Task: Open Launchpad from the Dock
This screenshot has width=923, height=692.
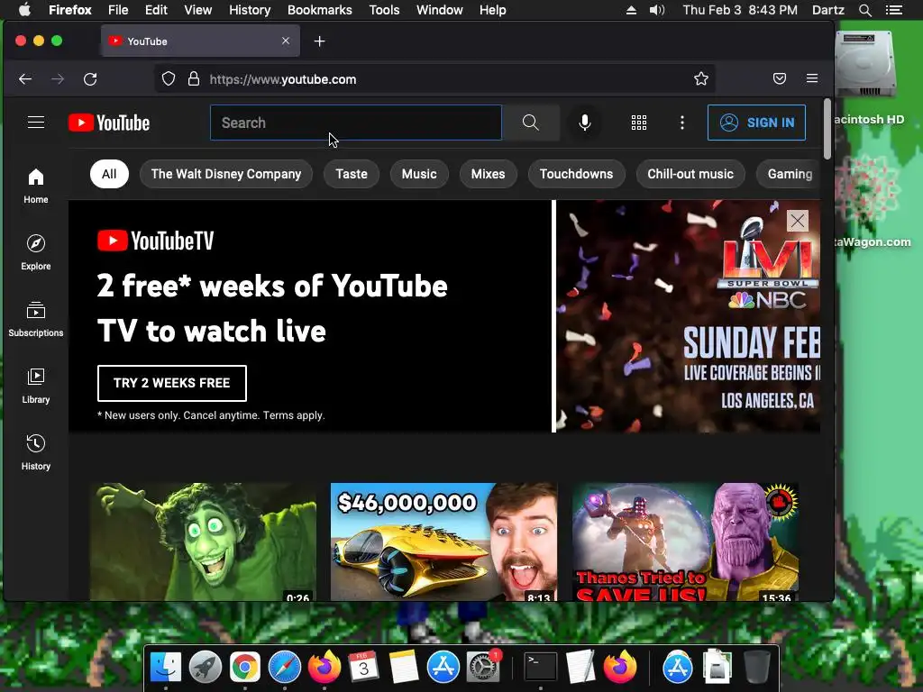Action: click(205, 667)
